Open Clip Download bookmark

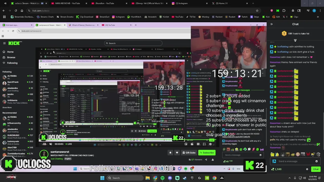tap(85, 17)
